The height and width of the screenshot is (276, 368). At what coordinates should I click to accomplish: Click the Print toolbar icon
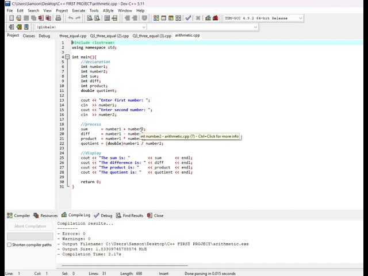click(58, 18)
